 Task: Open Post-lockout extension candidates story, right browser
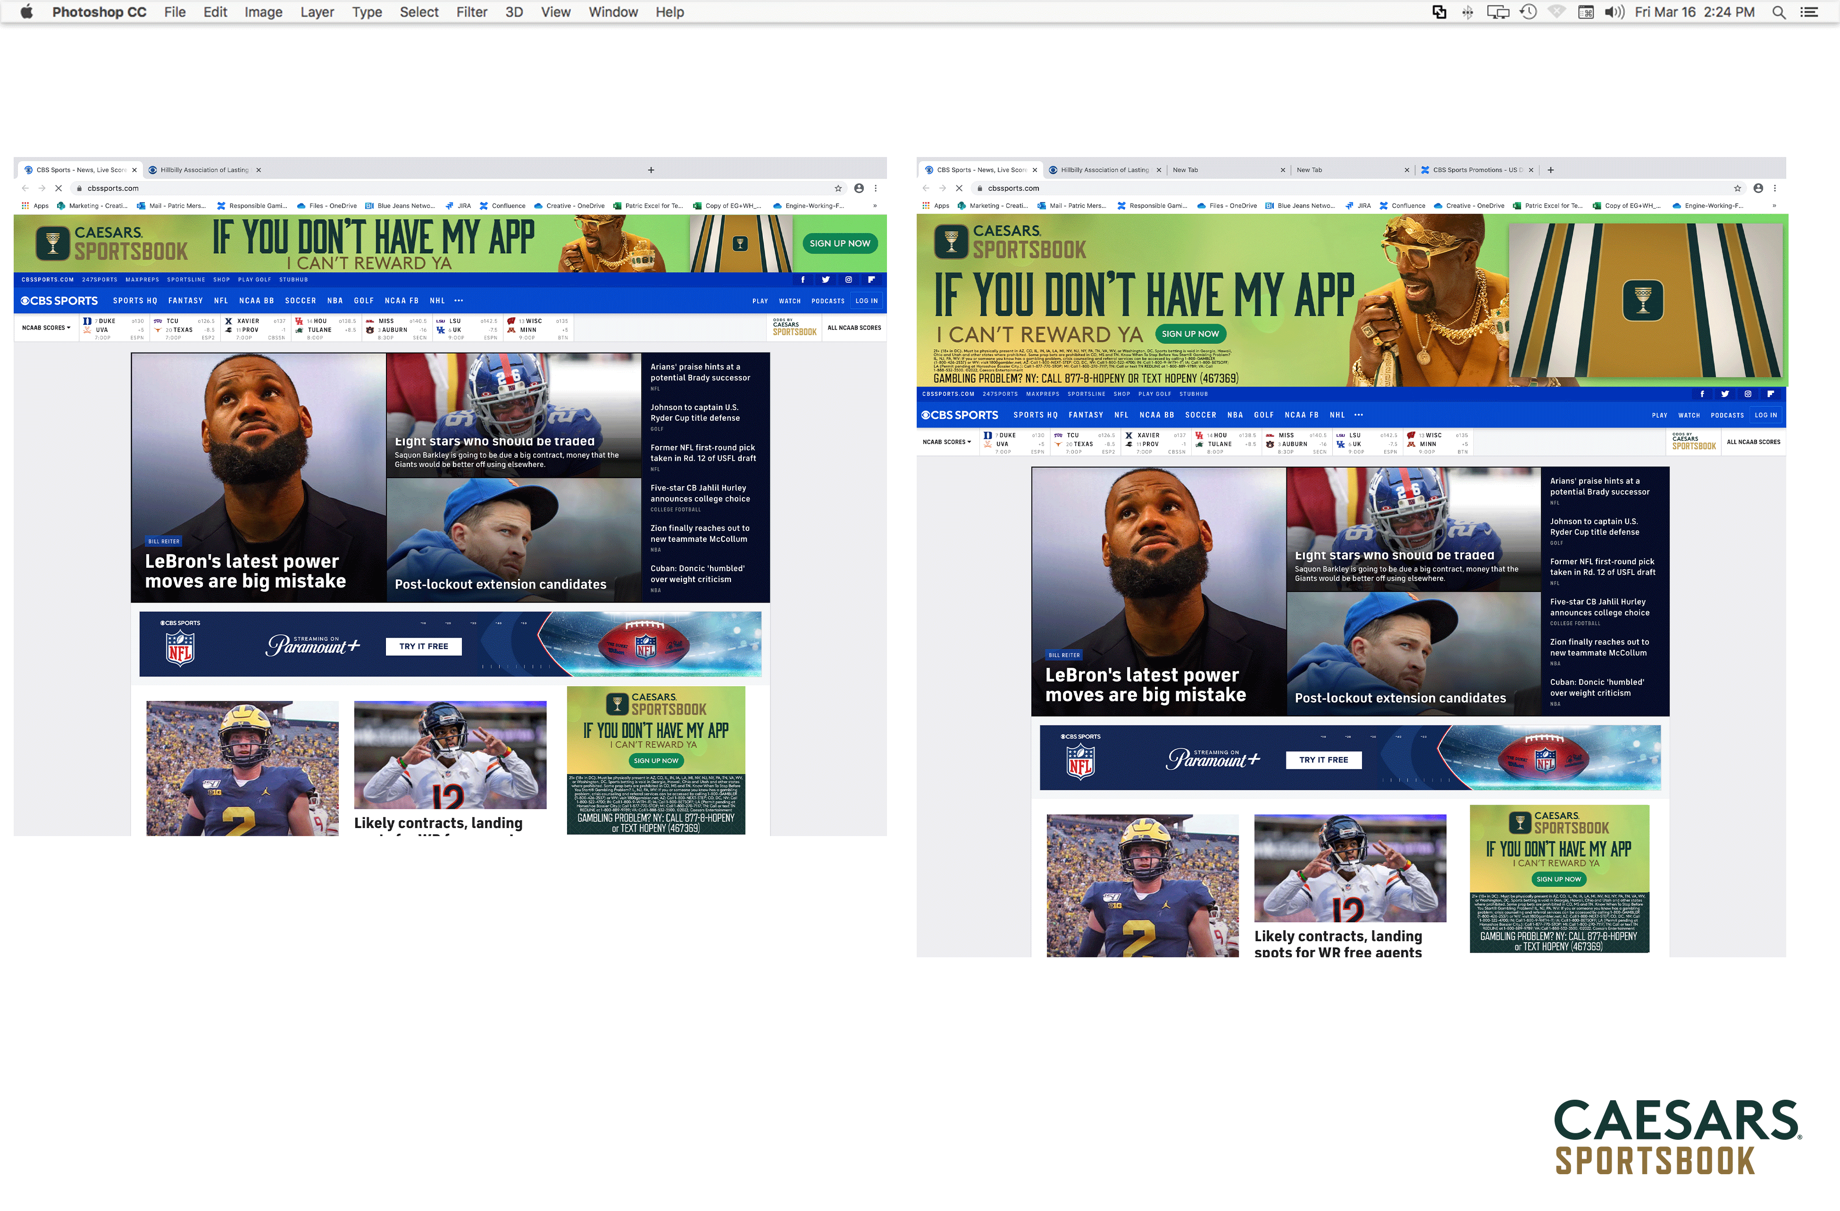(1400, 698)
